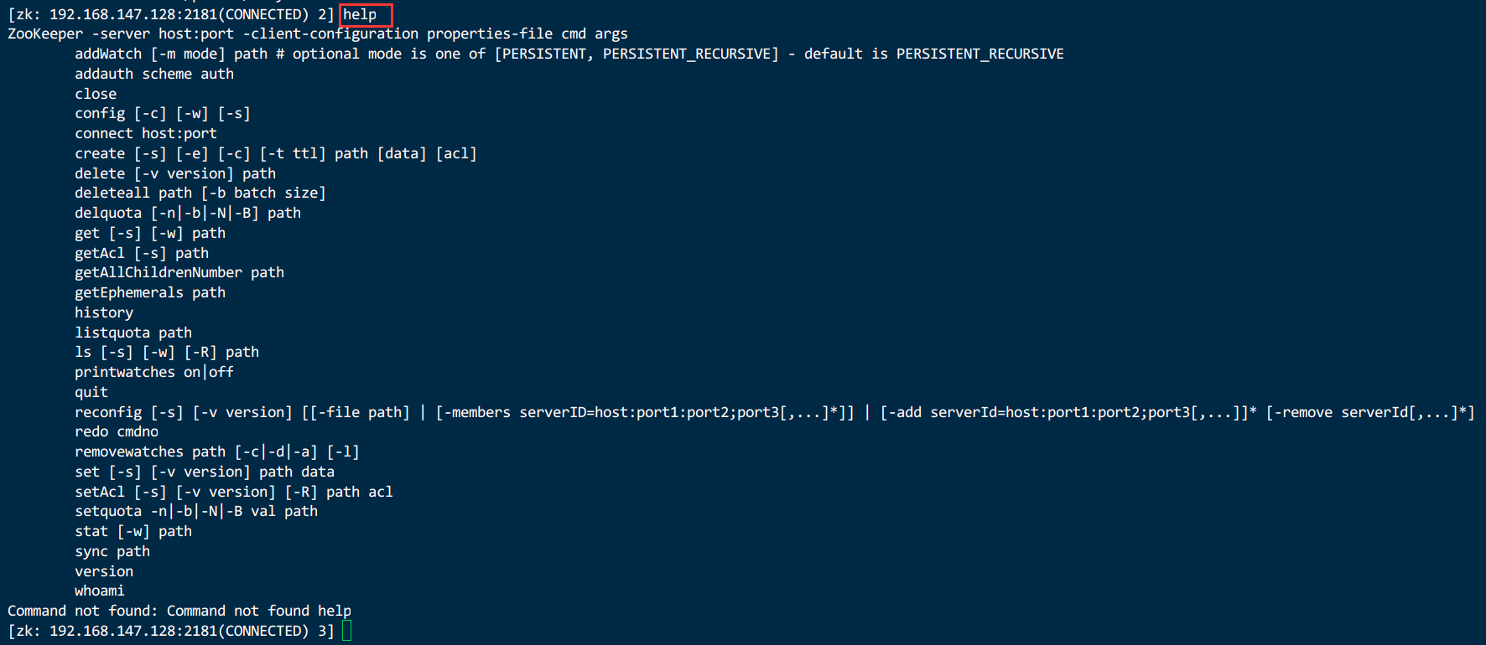Click the setquota command line
This screenshot has height=645, width=1486.
click(x=196, y=511)
